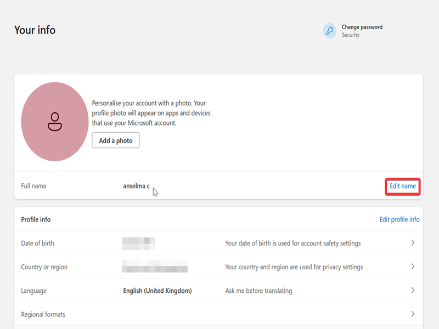
Task: Open the Edit name link
Action: point(403,186)
